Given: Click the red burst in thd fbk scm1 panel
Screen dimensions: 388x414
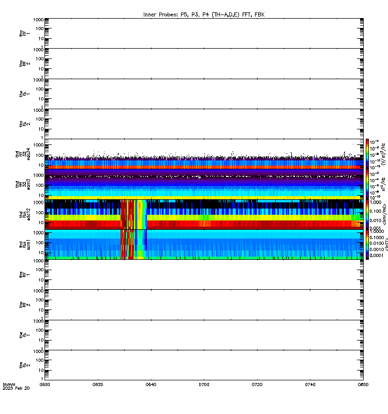Looking at the screenshot, I should pos(128,244).
